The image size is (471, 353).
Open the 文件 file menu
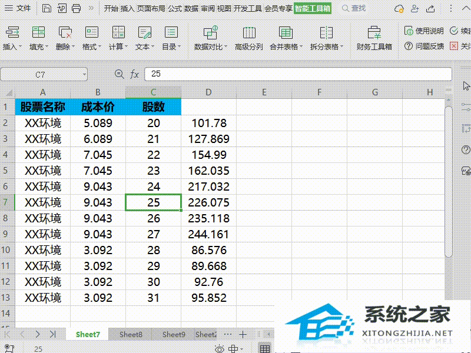pos(19,8)
